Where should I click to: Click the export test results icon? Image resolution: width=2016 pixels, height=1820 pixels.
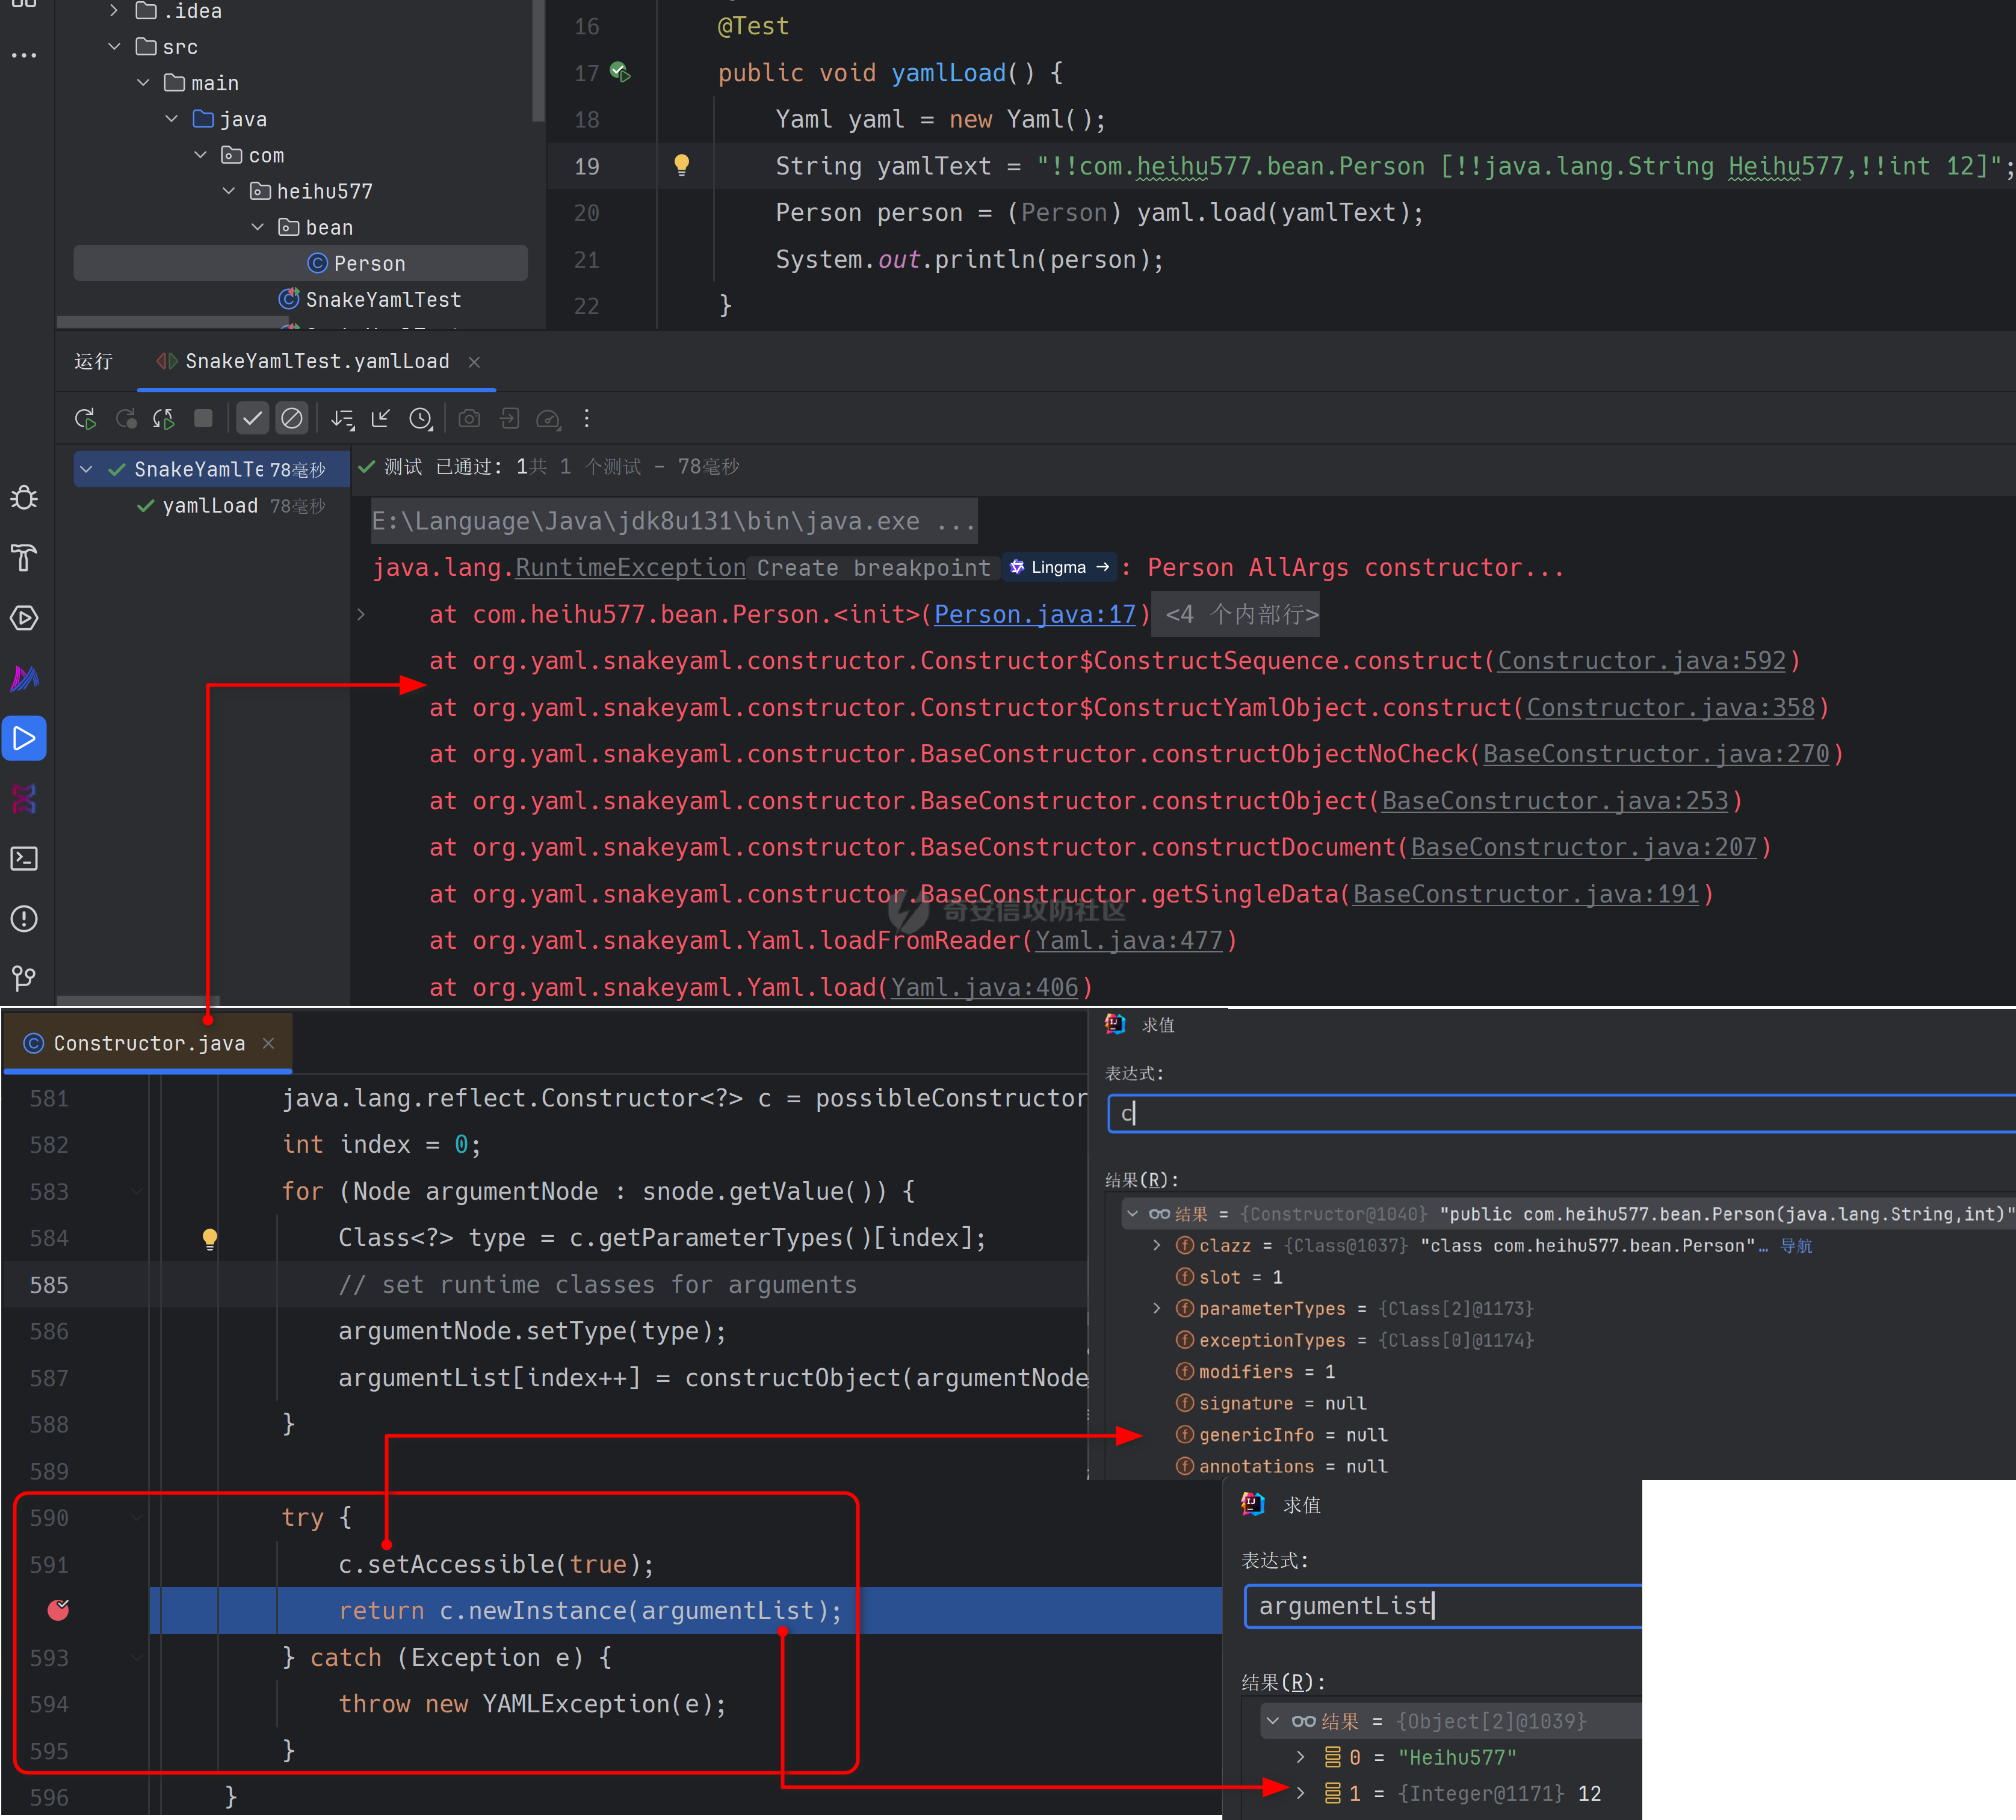click(x=509, y=419)
